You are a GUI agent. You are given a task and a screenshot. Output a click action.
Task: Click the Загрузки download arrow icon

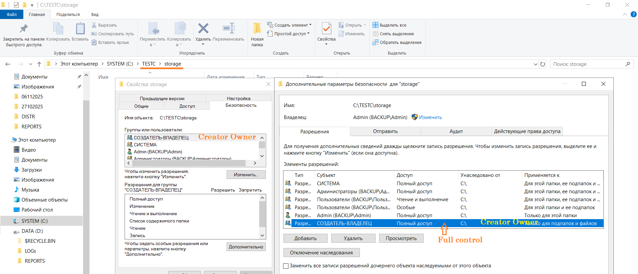pos(17,170)
